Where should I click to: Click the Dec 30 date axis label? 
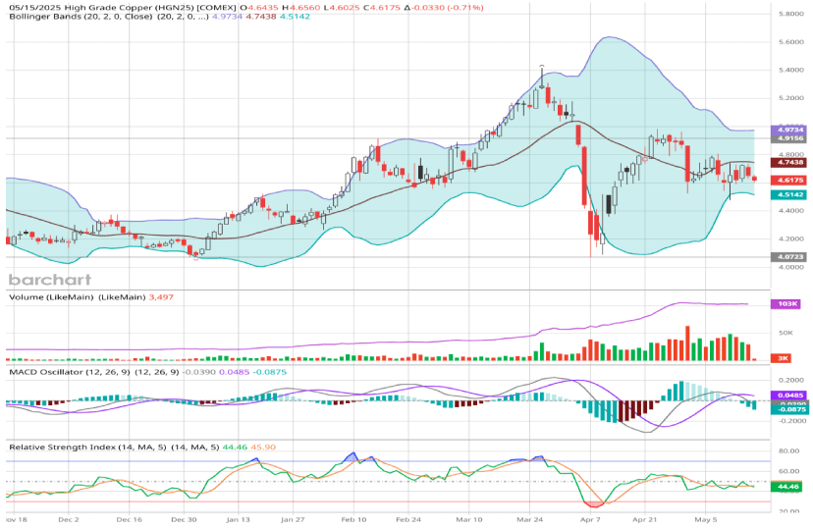pos(185,518)
